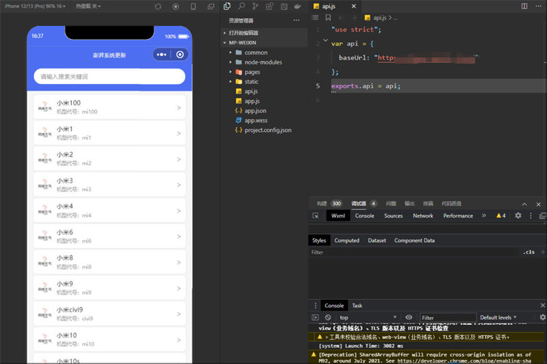Click the mini program capsule menu dots

click(x=161, y=55)
